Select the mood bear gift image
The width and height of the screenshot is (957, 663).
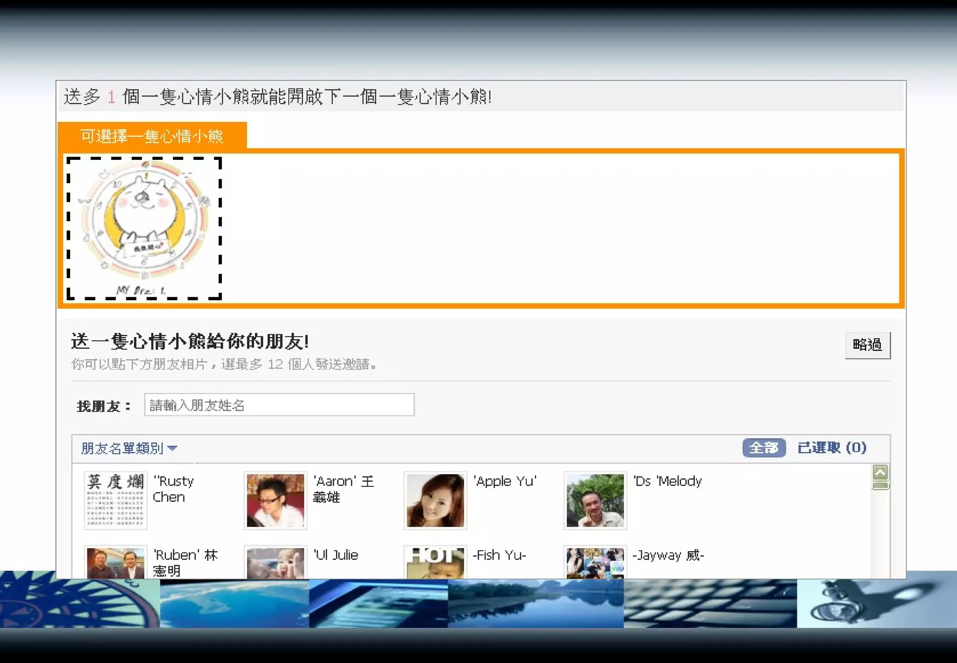[144, 228]
